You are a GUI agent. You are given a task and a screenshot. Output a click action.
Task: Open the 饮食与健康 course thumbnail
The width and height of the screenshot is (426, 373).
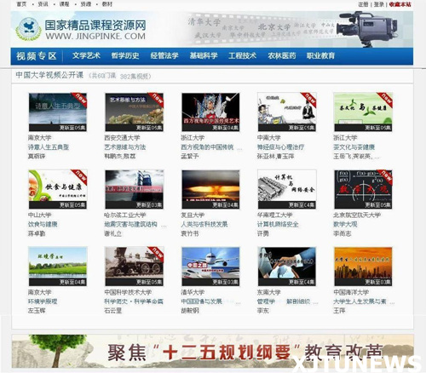coord(58,189)
